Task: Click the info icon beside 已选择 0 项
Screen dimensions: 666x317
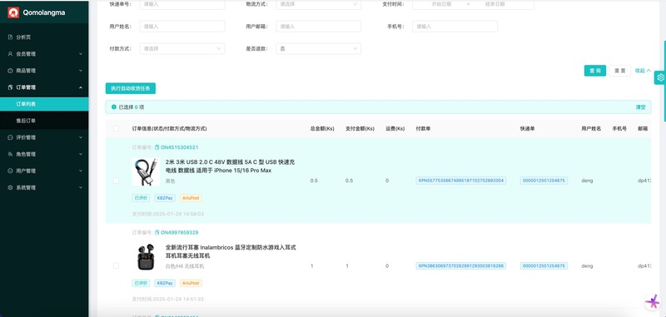Action: pos(114,107)
